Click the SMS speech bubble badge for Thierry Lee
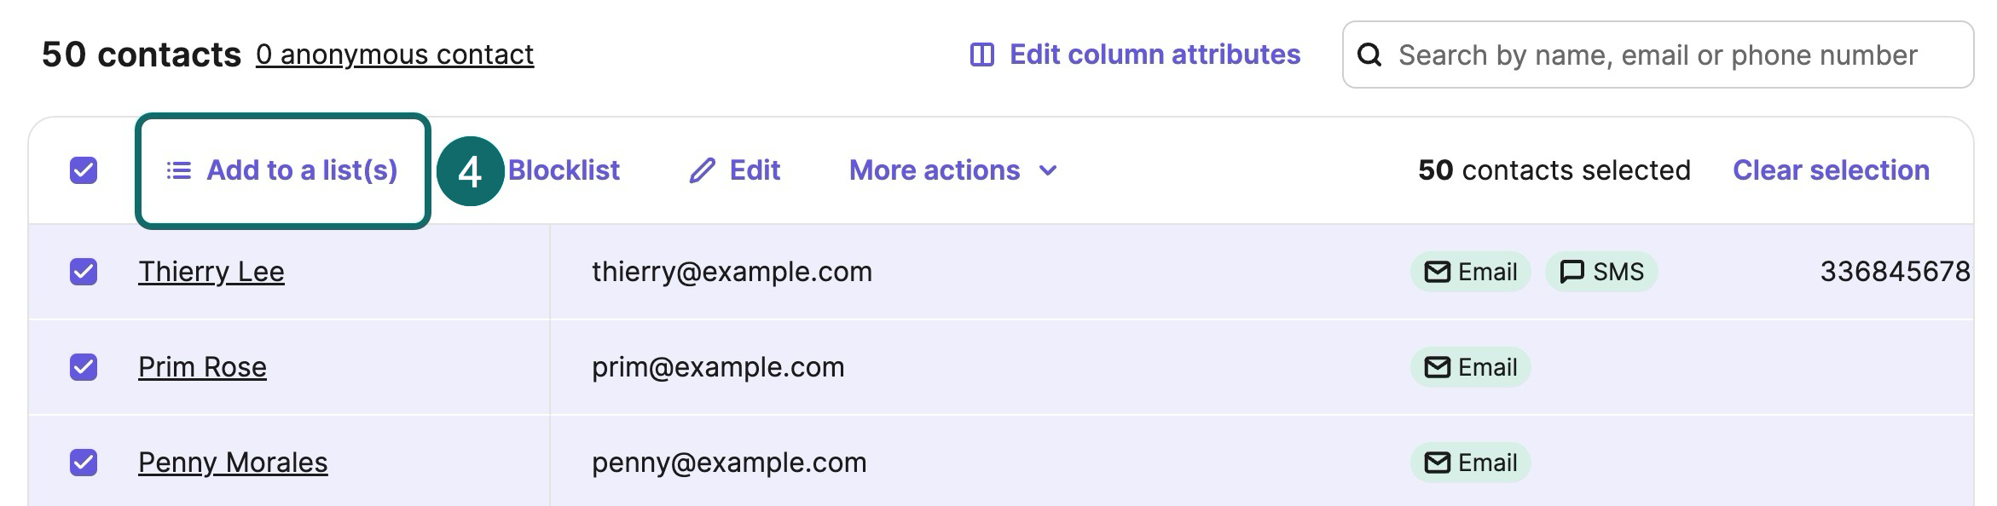This screenshot has width=1997, height=506. point(1601,272)
